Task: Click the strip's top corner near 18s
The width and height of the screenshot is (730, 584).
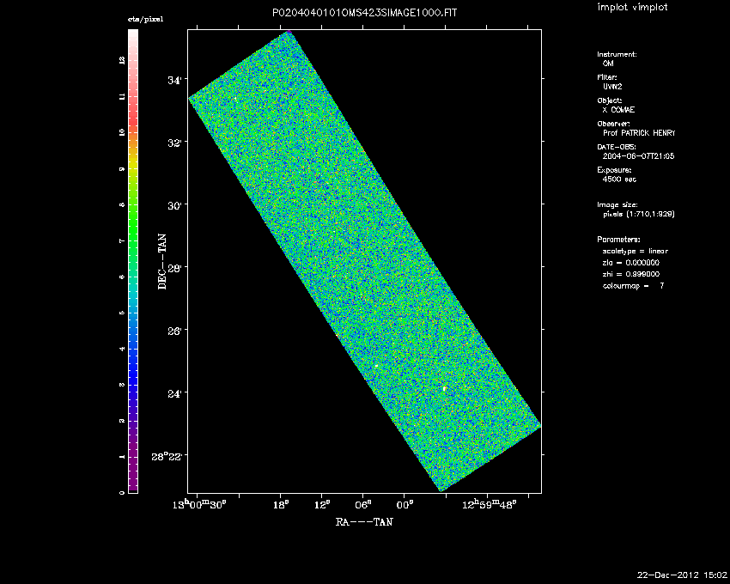Action: [x=289, y=32]
